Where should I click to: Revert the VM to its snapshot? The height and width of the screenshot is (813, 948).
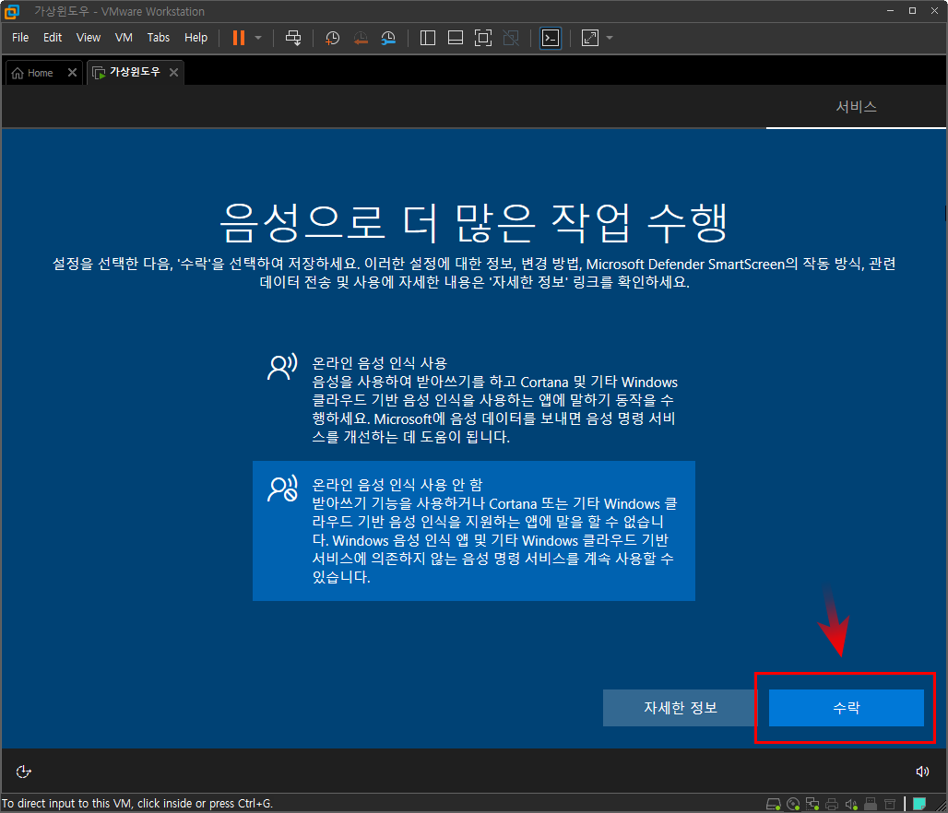361,38
